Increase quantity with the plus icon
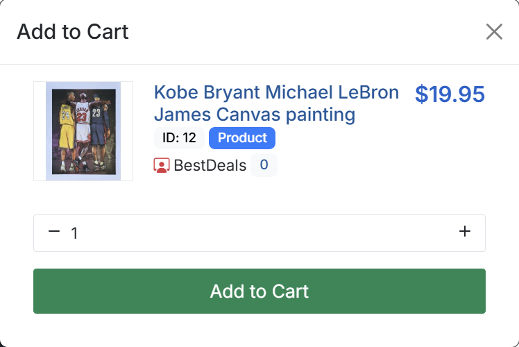 pyautogui.click(x=465, y=232)
